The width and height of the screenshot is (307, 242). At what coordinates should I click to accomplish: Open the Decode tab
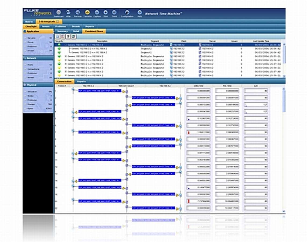(75, 26)
